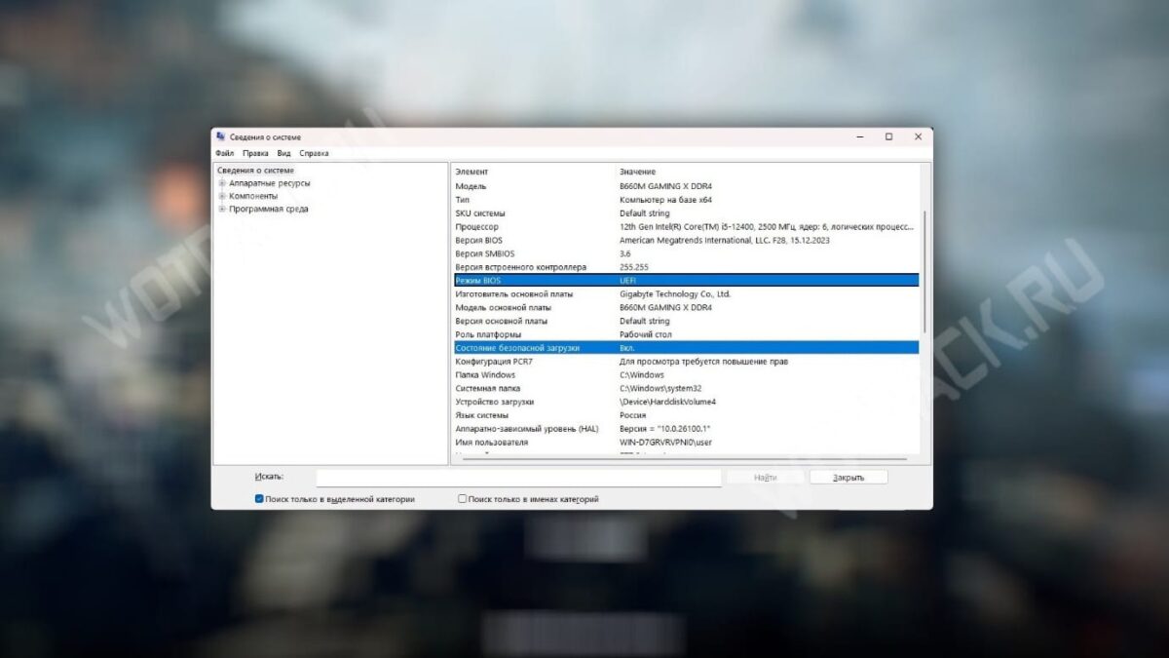Open the Справка menu
The image size is (1169, 658).
click(314, 153)
